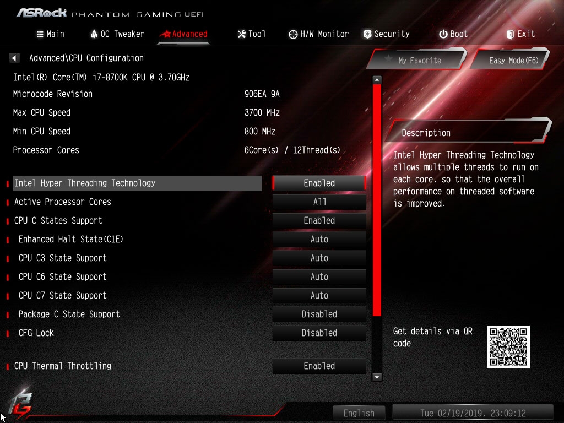Click Min CPU Speed 800 MHz value

260,131
